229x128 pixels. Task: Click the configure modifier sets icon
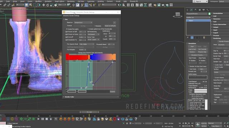(204, 38)
